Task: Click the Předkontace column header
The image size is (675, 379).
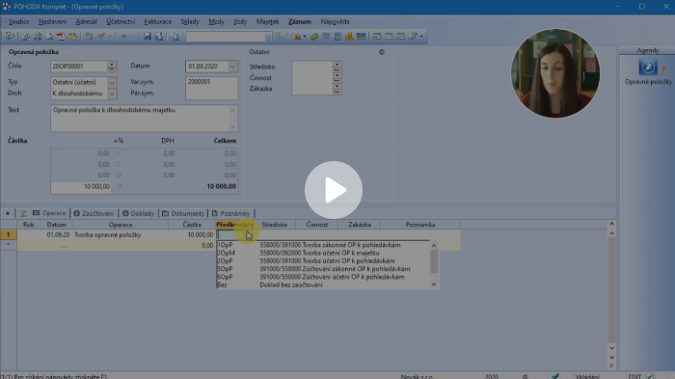Action: tap(235, 225)
